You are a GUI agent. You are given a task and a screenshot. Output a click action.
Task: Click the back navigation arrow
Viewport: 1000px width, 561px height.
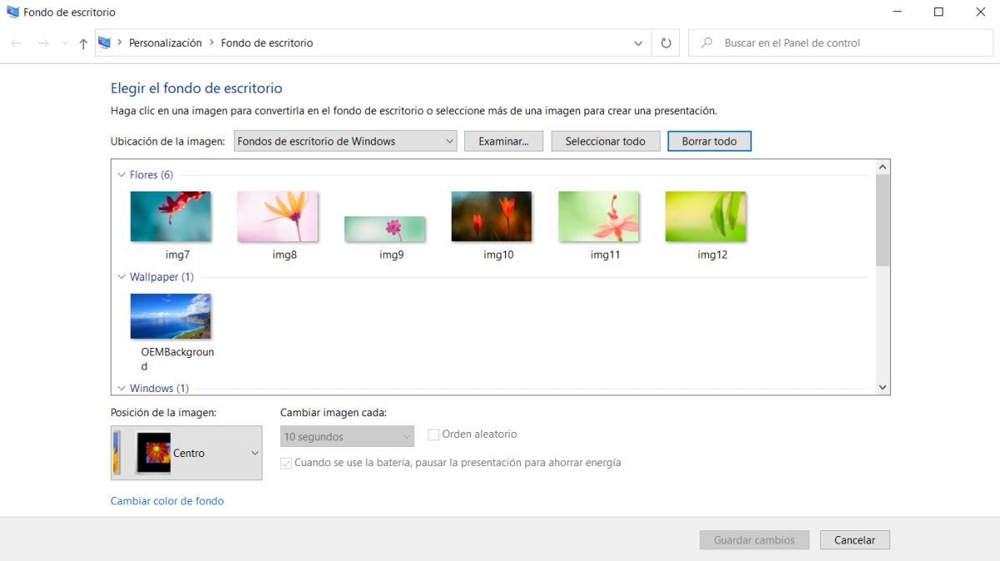point(16,42)
